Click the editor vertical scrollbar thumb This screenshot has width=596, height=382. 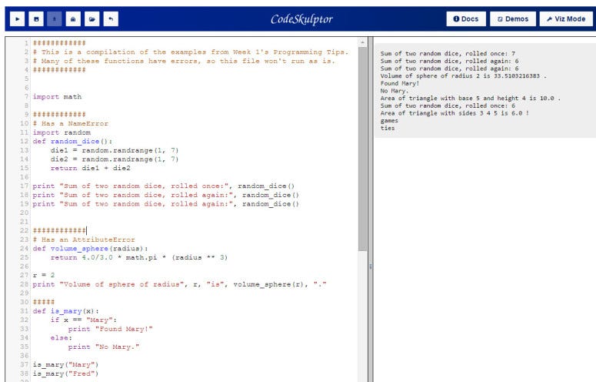pos(362,149)
